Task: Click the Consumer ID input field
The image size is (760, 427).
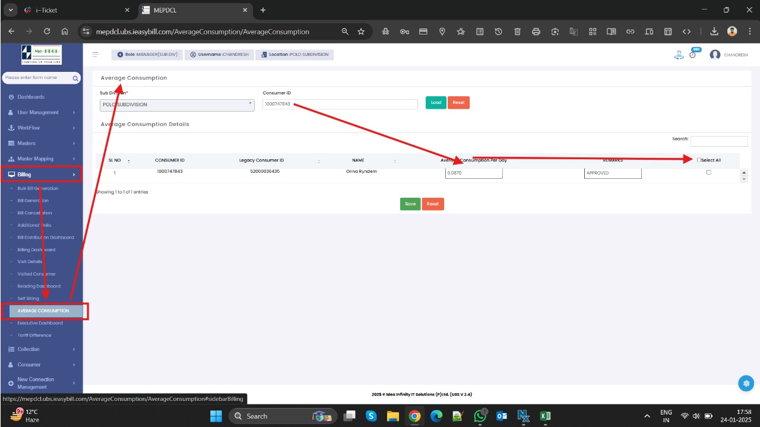Action: [340, 104]
